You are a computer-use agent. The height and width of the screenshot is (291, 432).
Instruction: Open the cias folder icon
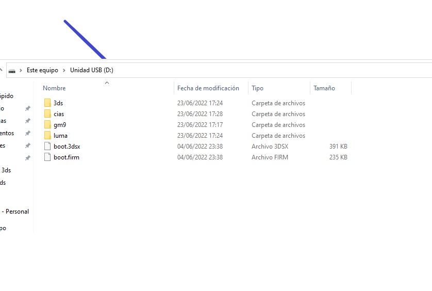47,114
